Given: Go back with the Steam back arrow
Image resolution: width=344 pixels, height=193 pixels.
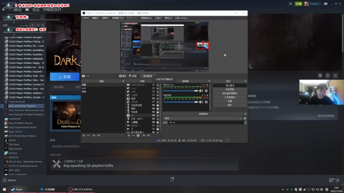Looking at the screenshot, I should 4,10.
